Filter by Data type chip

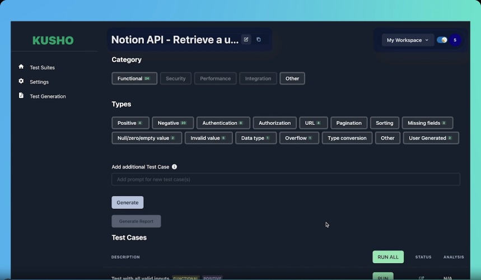256,138
